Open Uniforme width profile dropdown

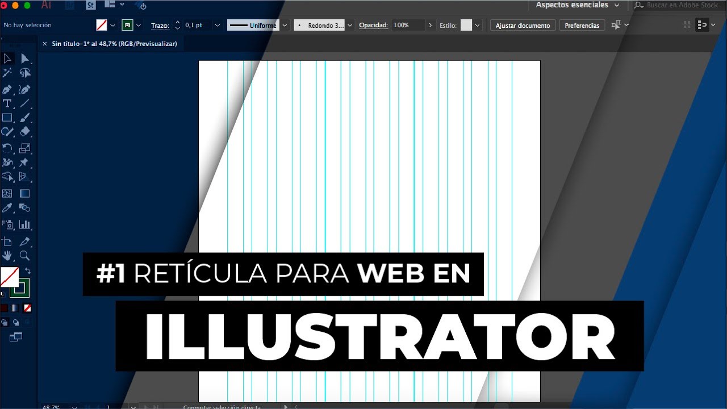point(285,26)
